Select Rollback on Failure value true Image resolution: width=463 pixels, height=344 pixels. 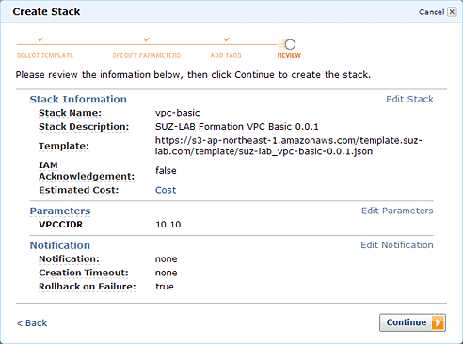coord(165,287)
